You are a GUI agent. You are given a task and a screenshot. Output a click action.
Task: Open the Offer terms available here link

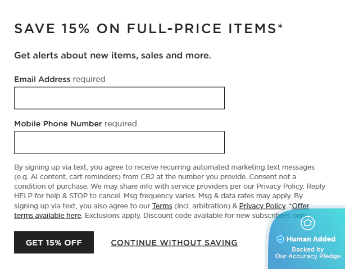click(48, 215)
